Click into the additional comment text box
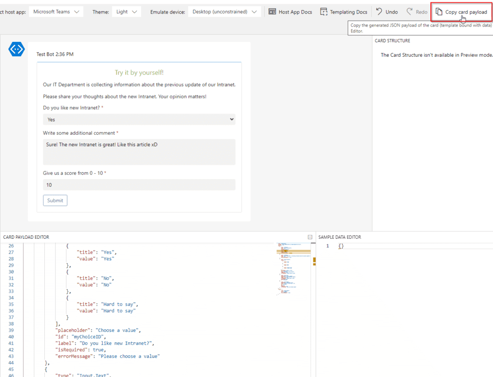The height and width of the screenshot is (377, 493). point(139,152)
